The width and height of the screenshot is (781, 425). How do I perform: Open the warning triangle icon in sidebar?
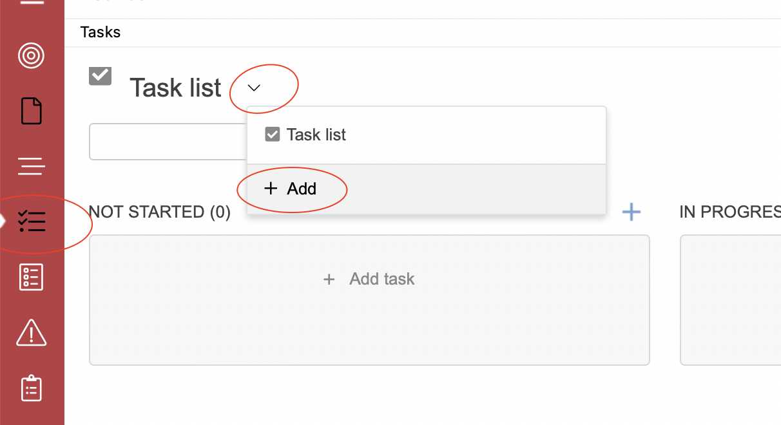[31, 333]
